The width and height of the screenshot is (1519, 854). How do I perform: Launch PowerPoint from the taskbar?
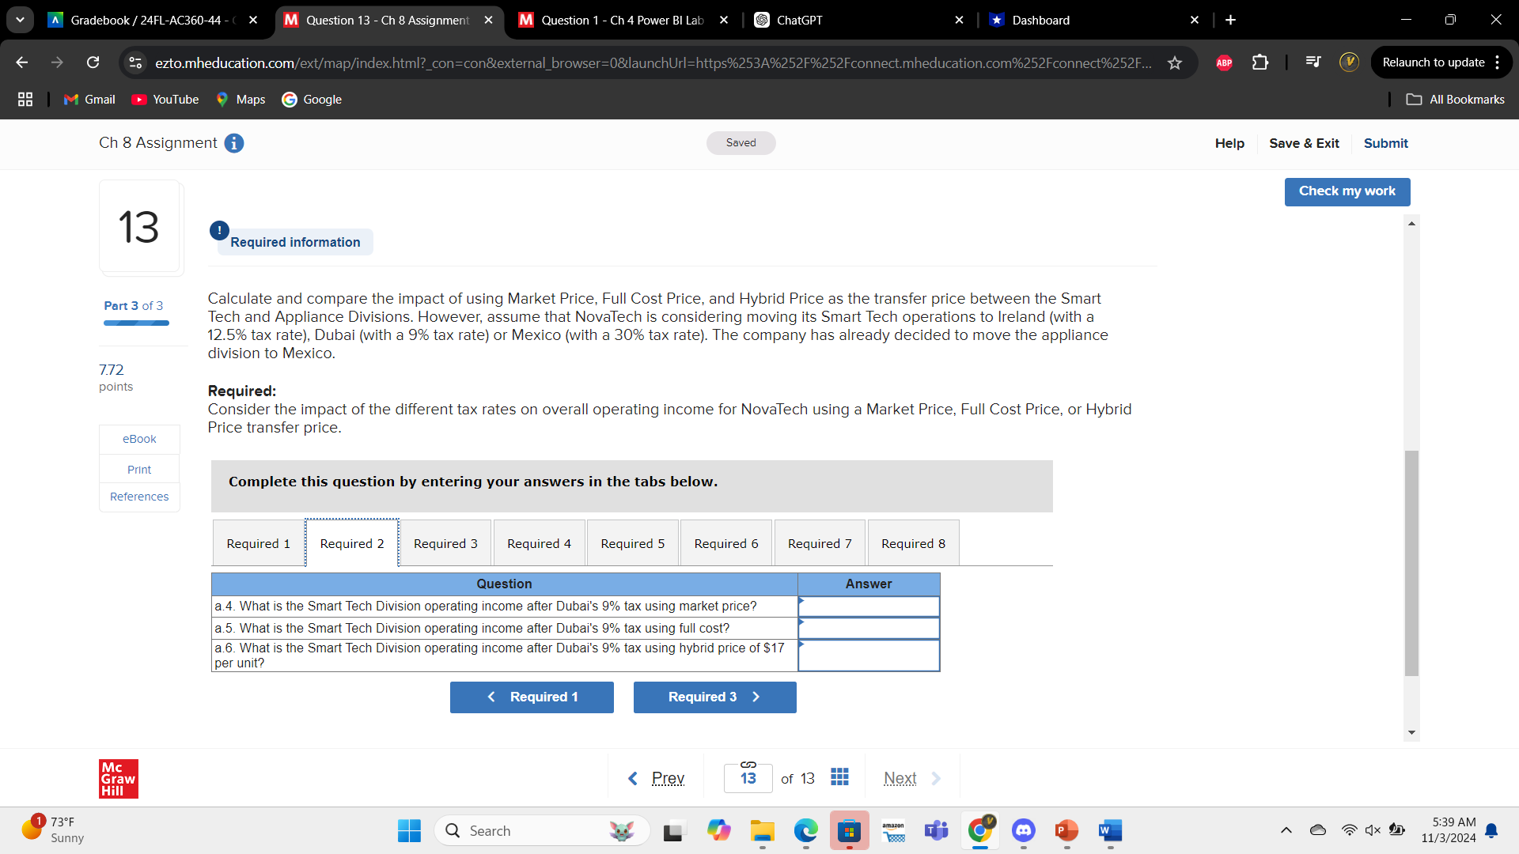pos(1066,831)
